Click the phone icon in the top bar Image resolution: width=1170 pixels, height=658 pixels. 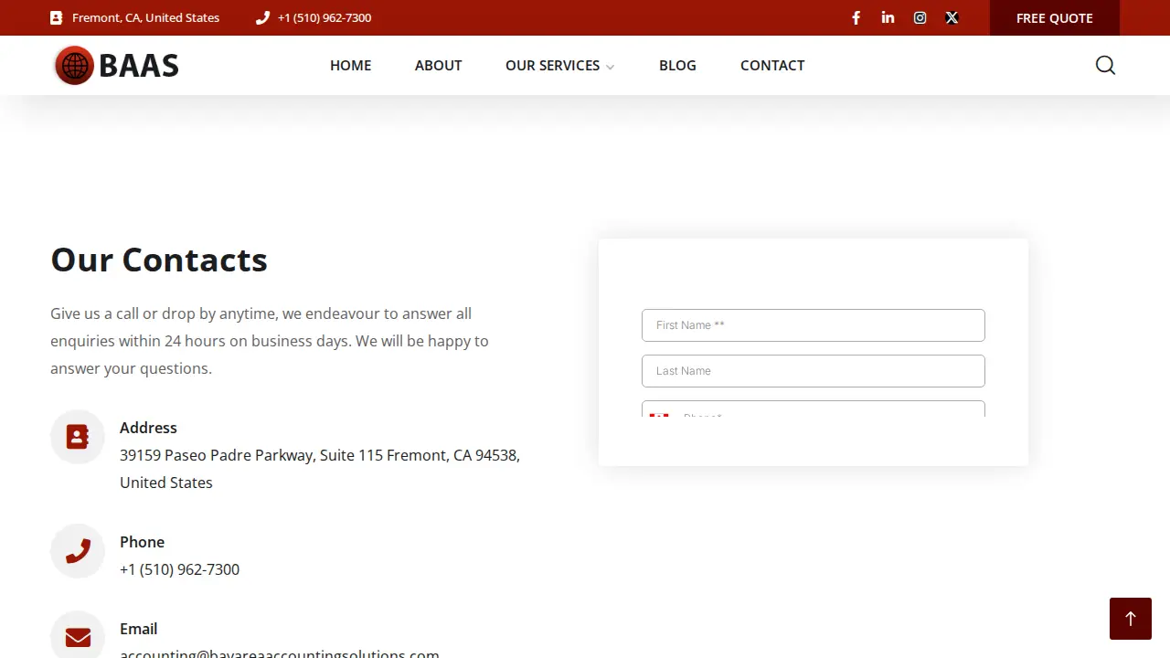pyautogui.click(x=262, y=17)
